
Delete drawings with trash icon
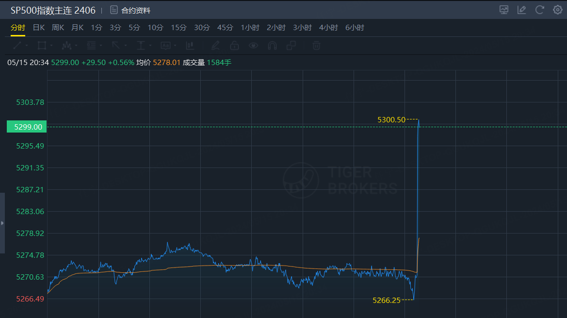coord(316,45)
